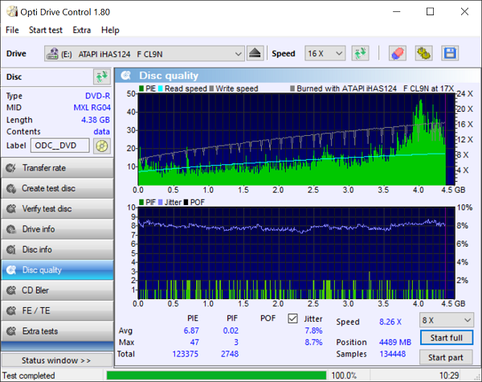Refresh disc info with the Disc panel icon
The height and width of the screenshot is (382, 482).
[x=101, y=77]
